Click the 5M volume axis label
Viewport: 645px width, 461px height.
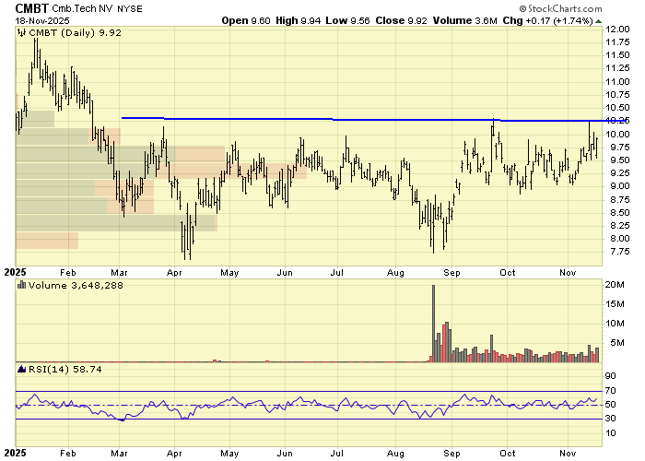pos(617,342)
